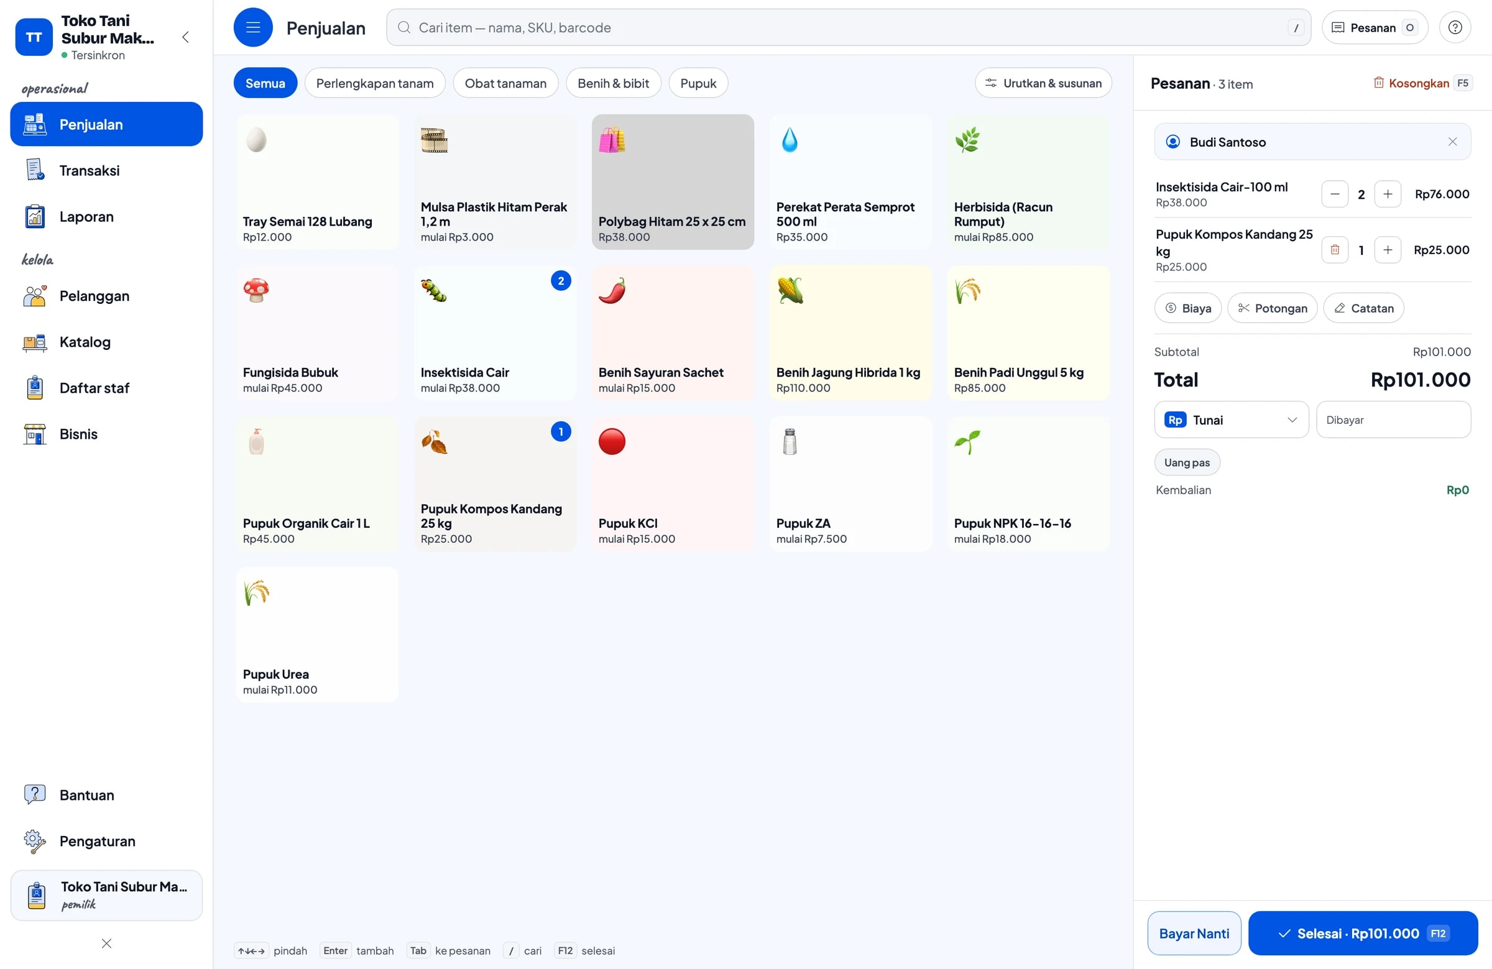
Task: Add a Catatan note to order
Action: tap(1363, 308)
